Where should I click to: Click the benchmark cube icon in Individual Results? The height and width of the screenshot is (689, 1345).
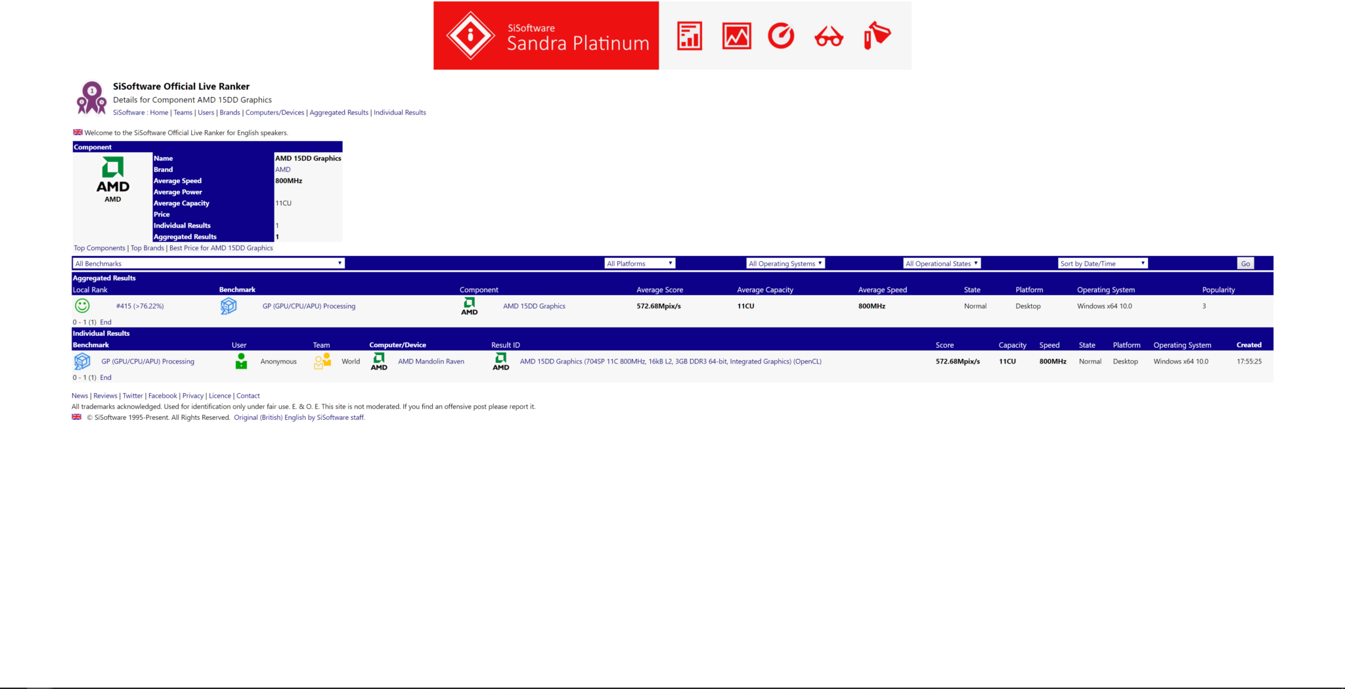point(82,361)
